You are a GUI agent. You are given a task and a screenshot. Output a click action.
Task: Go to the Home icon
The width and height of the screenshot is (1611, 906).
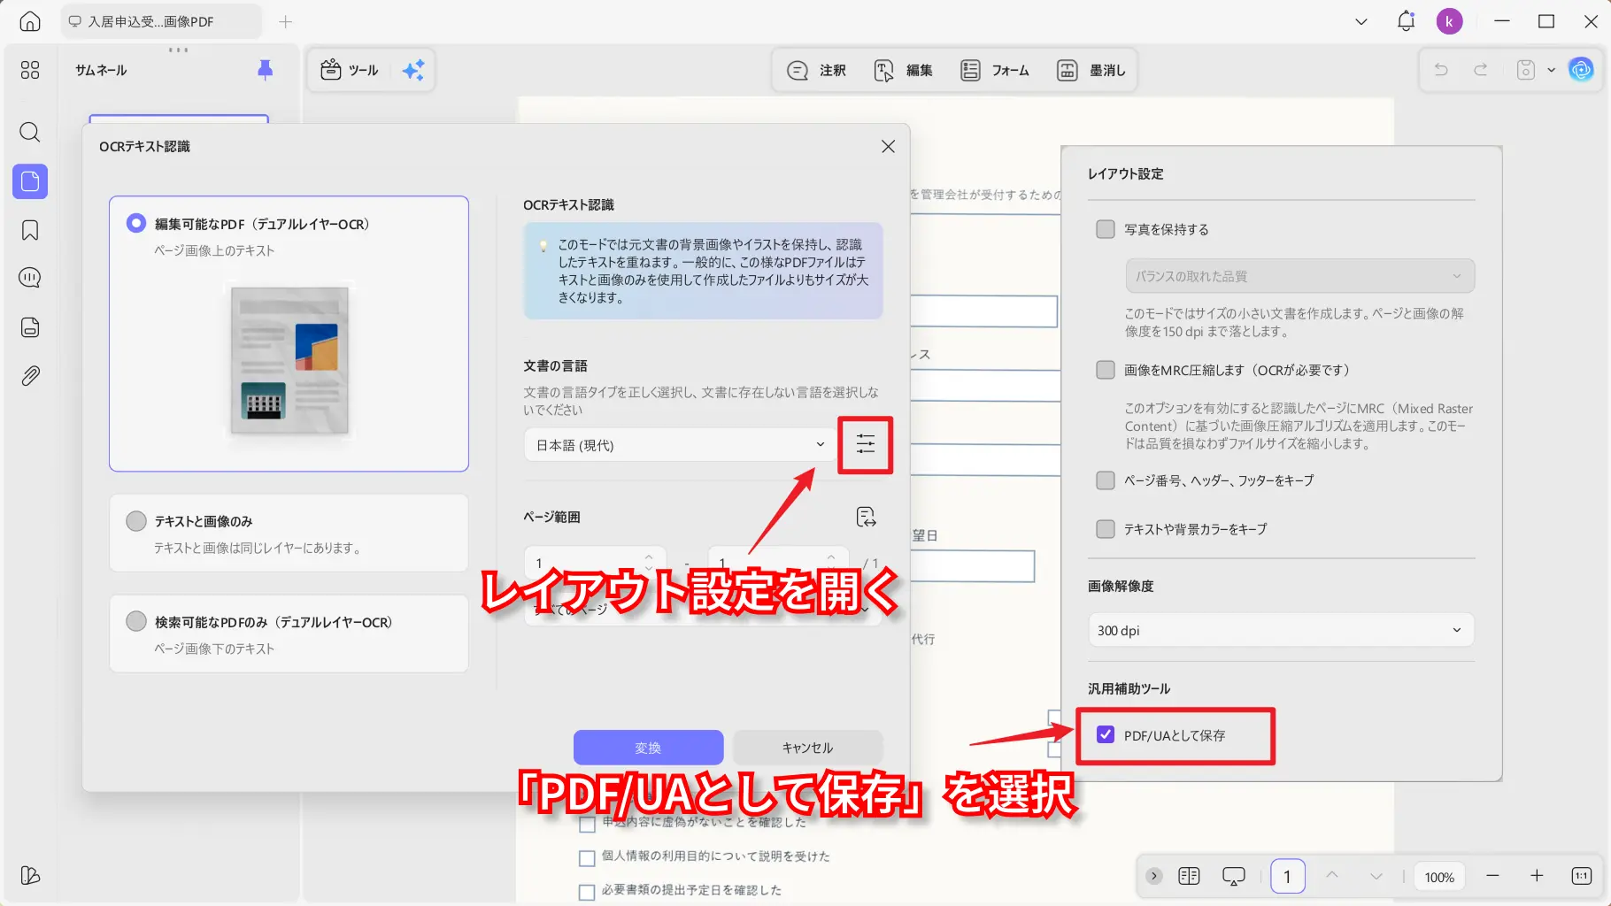[x=30, y=21]
